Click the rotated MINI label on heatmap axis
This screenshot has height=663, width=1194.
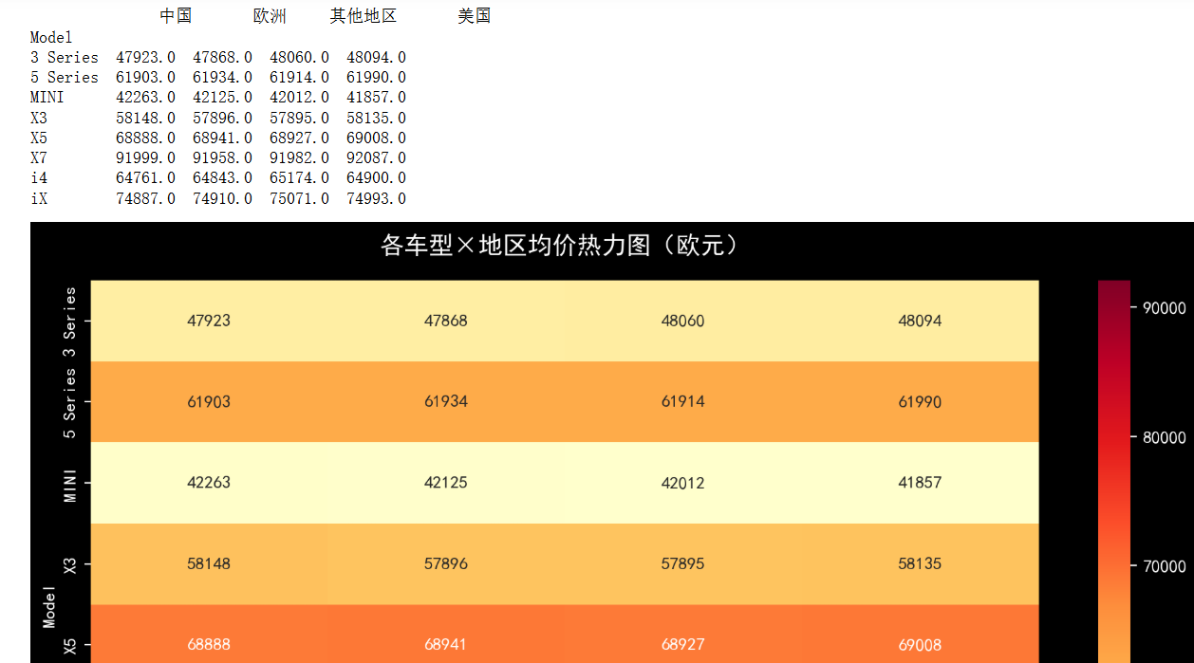(x=69, y=483)
